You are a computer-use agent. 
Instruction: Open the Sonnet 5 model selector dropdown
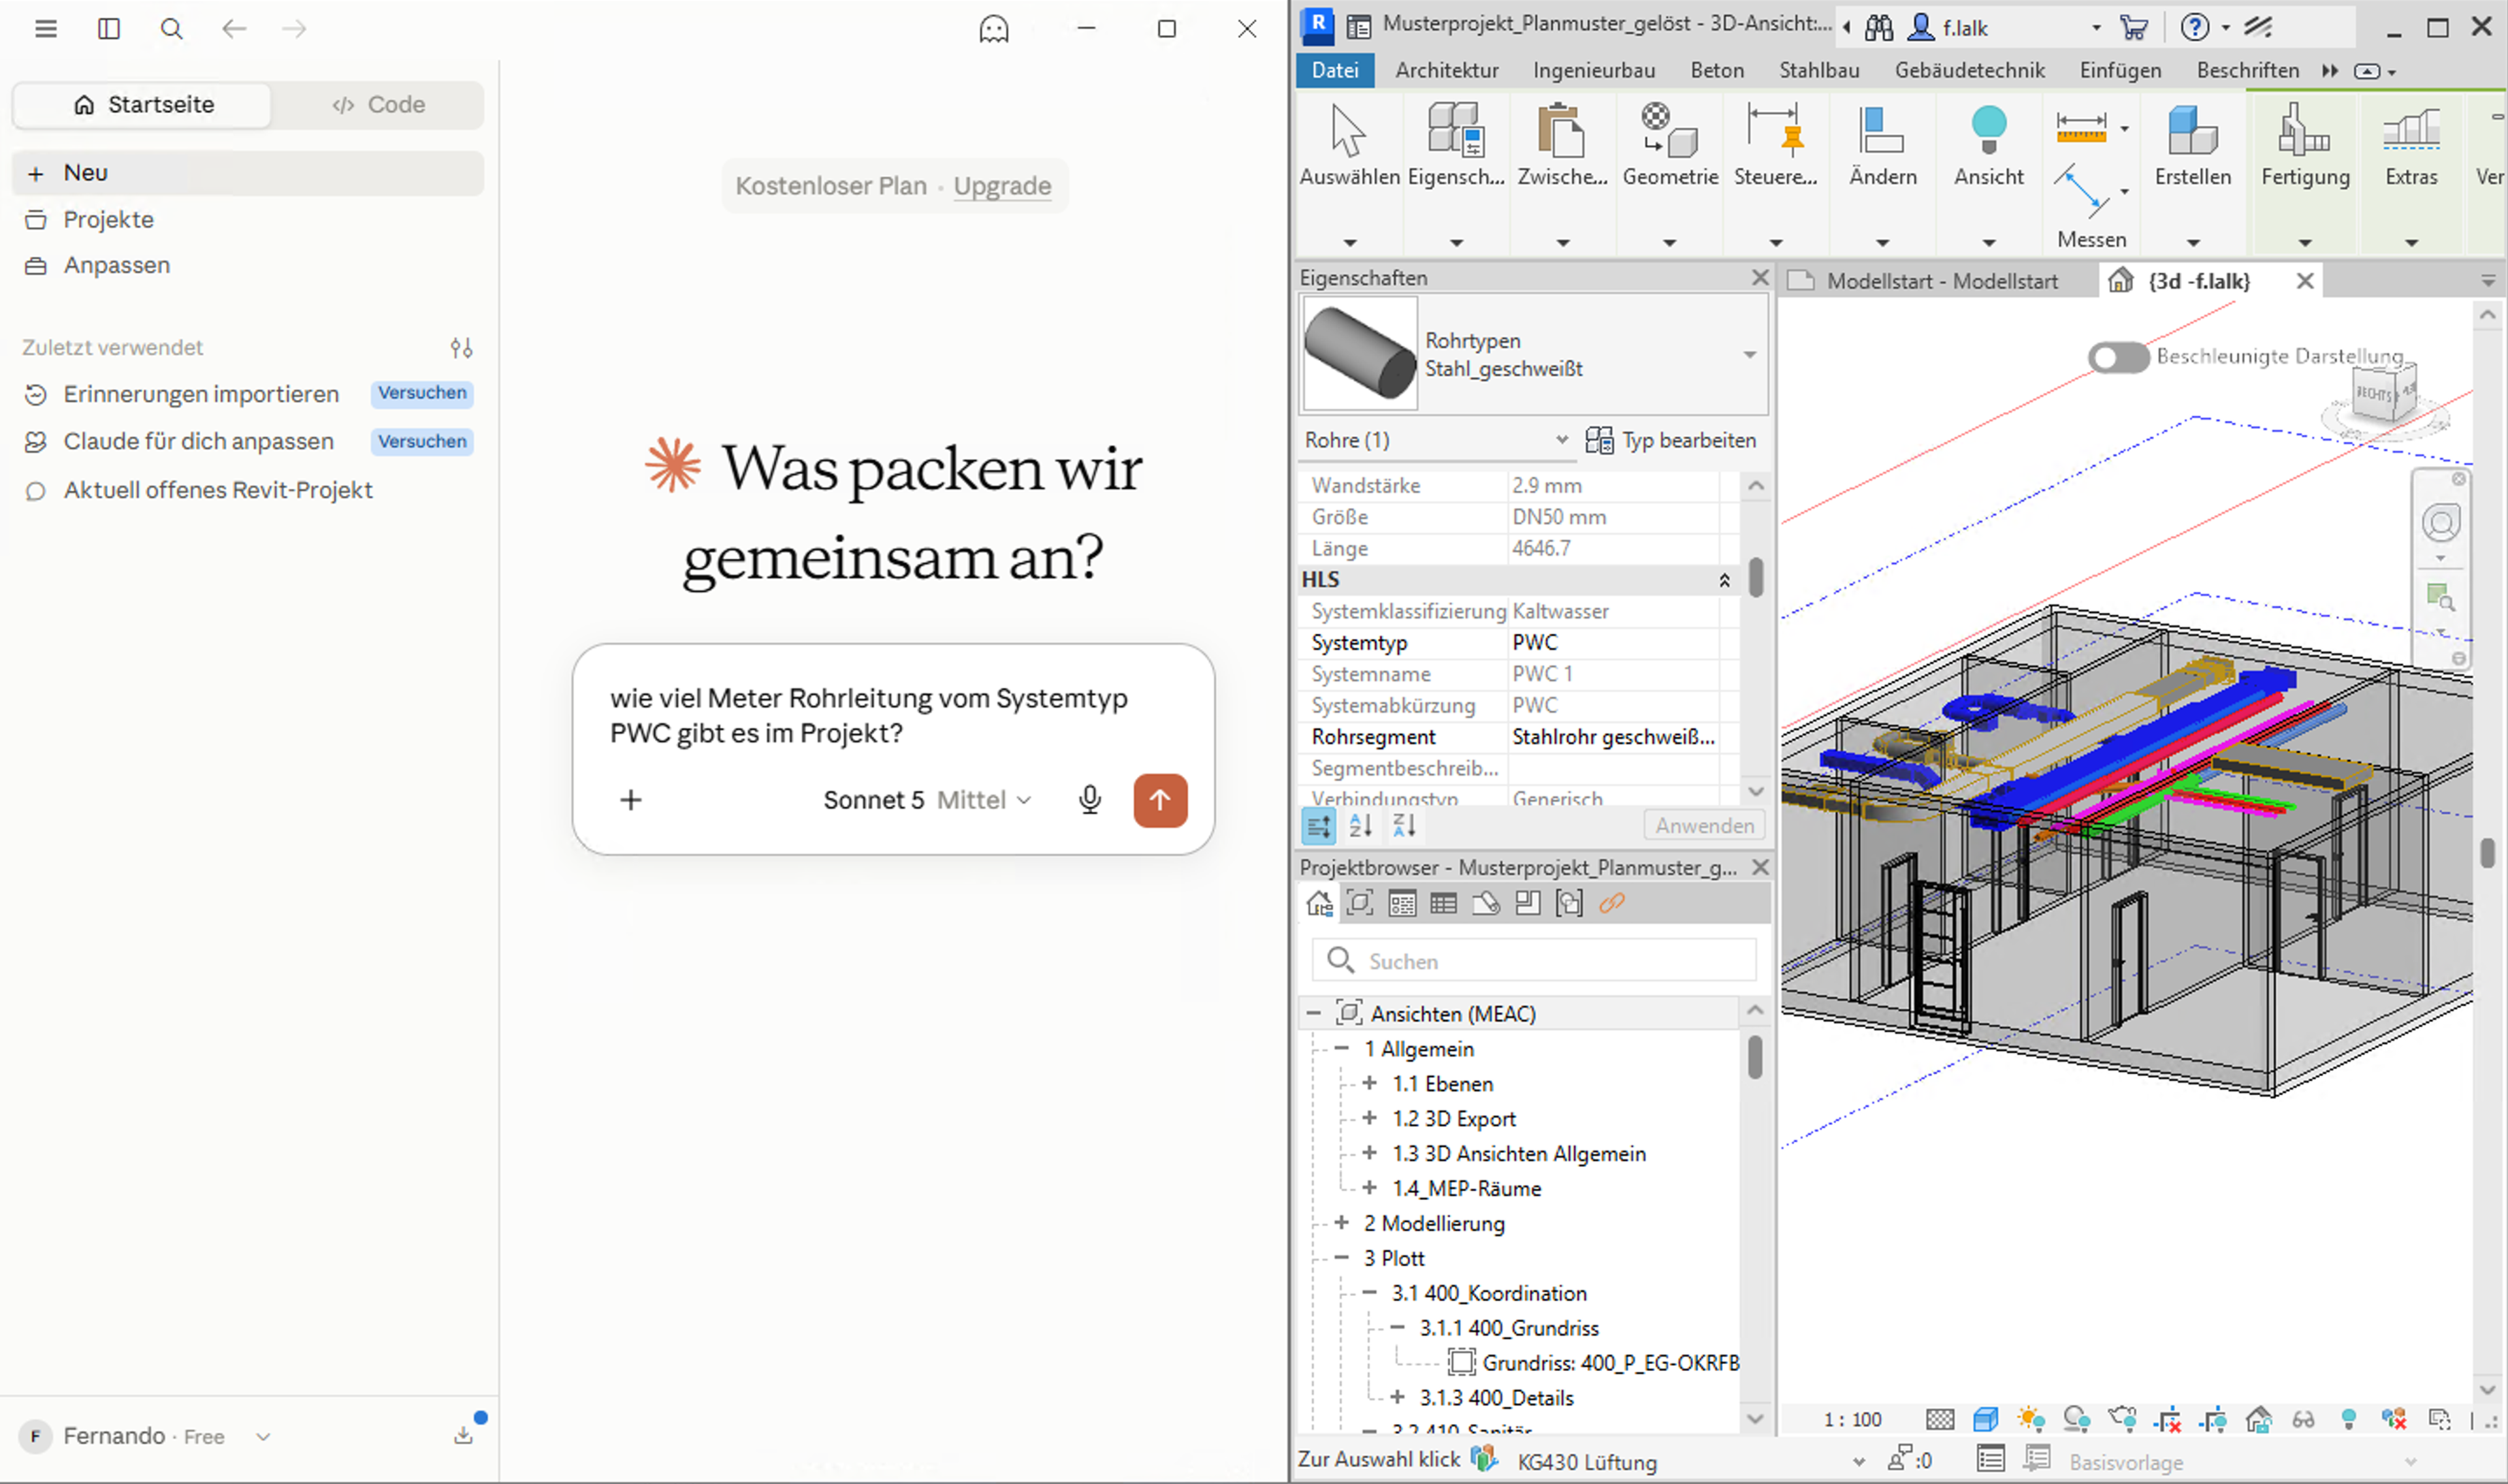coord(926,800)
